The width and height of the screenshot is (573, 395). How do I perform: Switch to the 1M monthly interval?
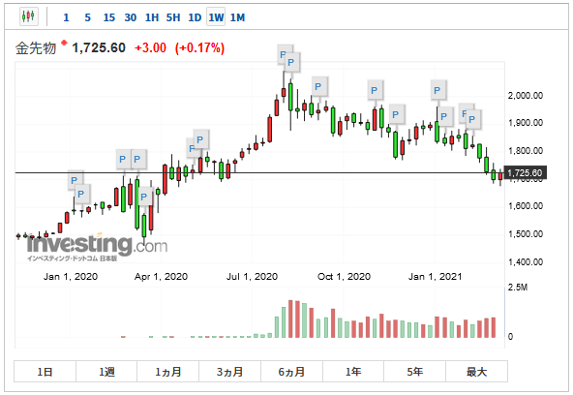[237, 17]
